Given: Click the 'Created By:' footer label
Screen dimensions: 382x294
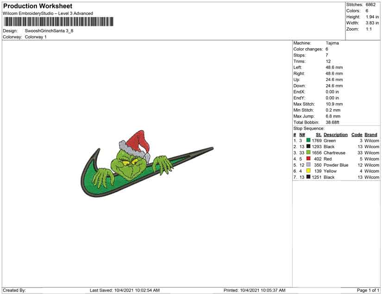Looking at the screenshot, I should [x=14, y=290].
